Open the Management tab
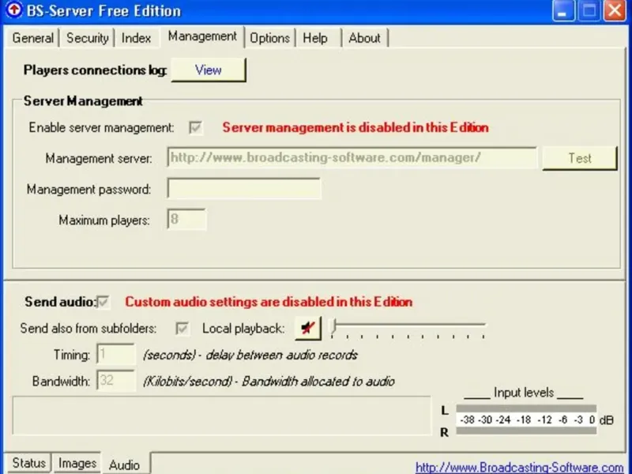Screen dimensions: 632x474 pos(202,36)
